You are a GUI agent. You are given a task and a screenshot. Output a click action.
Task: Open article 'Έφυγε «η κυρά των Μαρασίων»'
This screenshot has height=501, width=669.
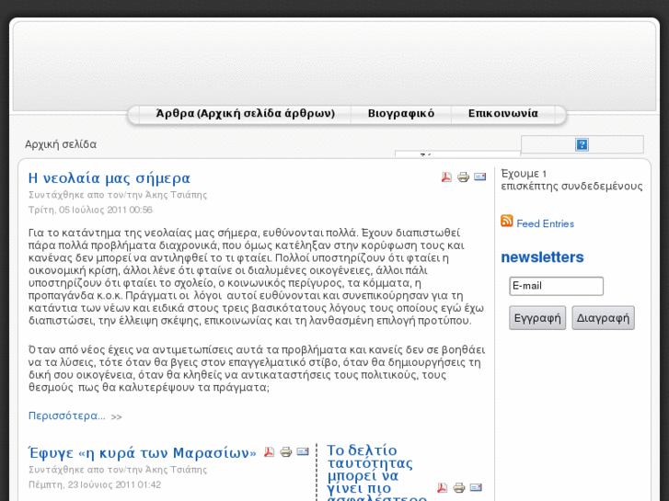click(142, 452)
